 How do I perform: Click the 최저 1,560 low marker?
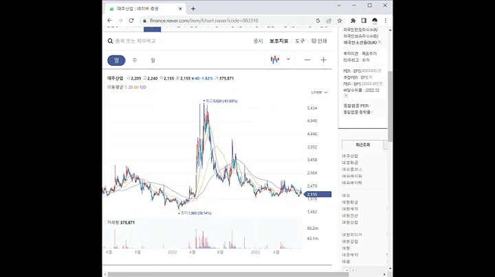[x=195, y=213]
